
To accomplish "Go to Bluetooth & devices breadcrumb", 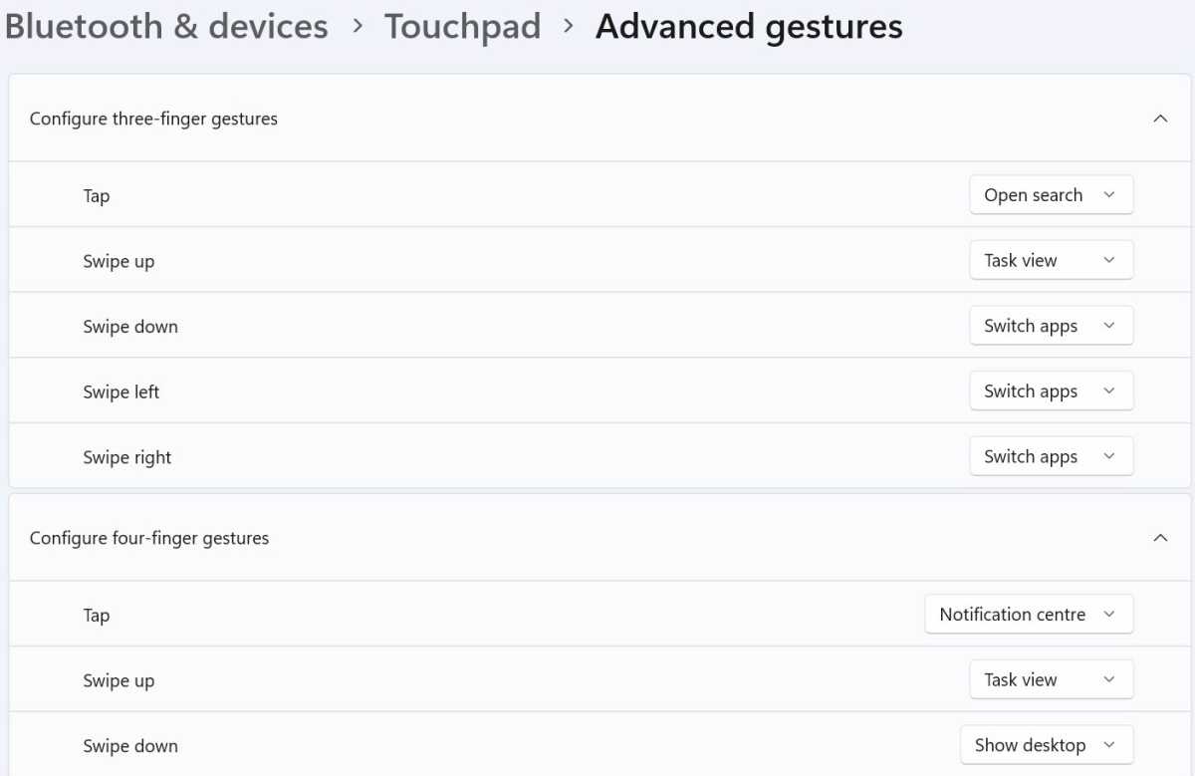I will click(166, 27).
